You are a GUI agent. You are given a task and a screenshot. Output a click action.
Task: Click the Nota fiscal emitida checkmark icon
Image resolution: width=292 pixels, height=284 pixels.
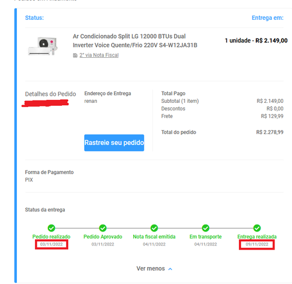(154, 228)
